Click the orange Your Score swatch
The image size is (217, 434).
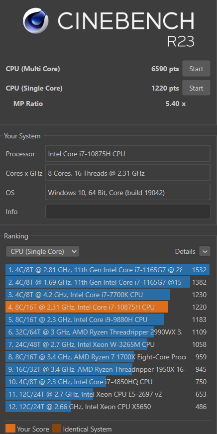point(10,429)
